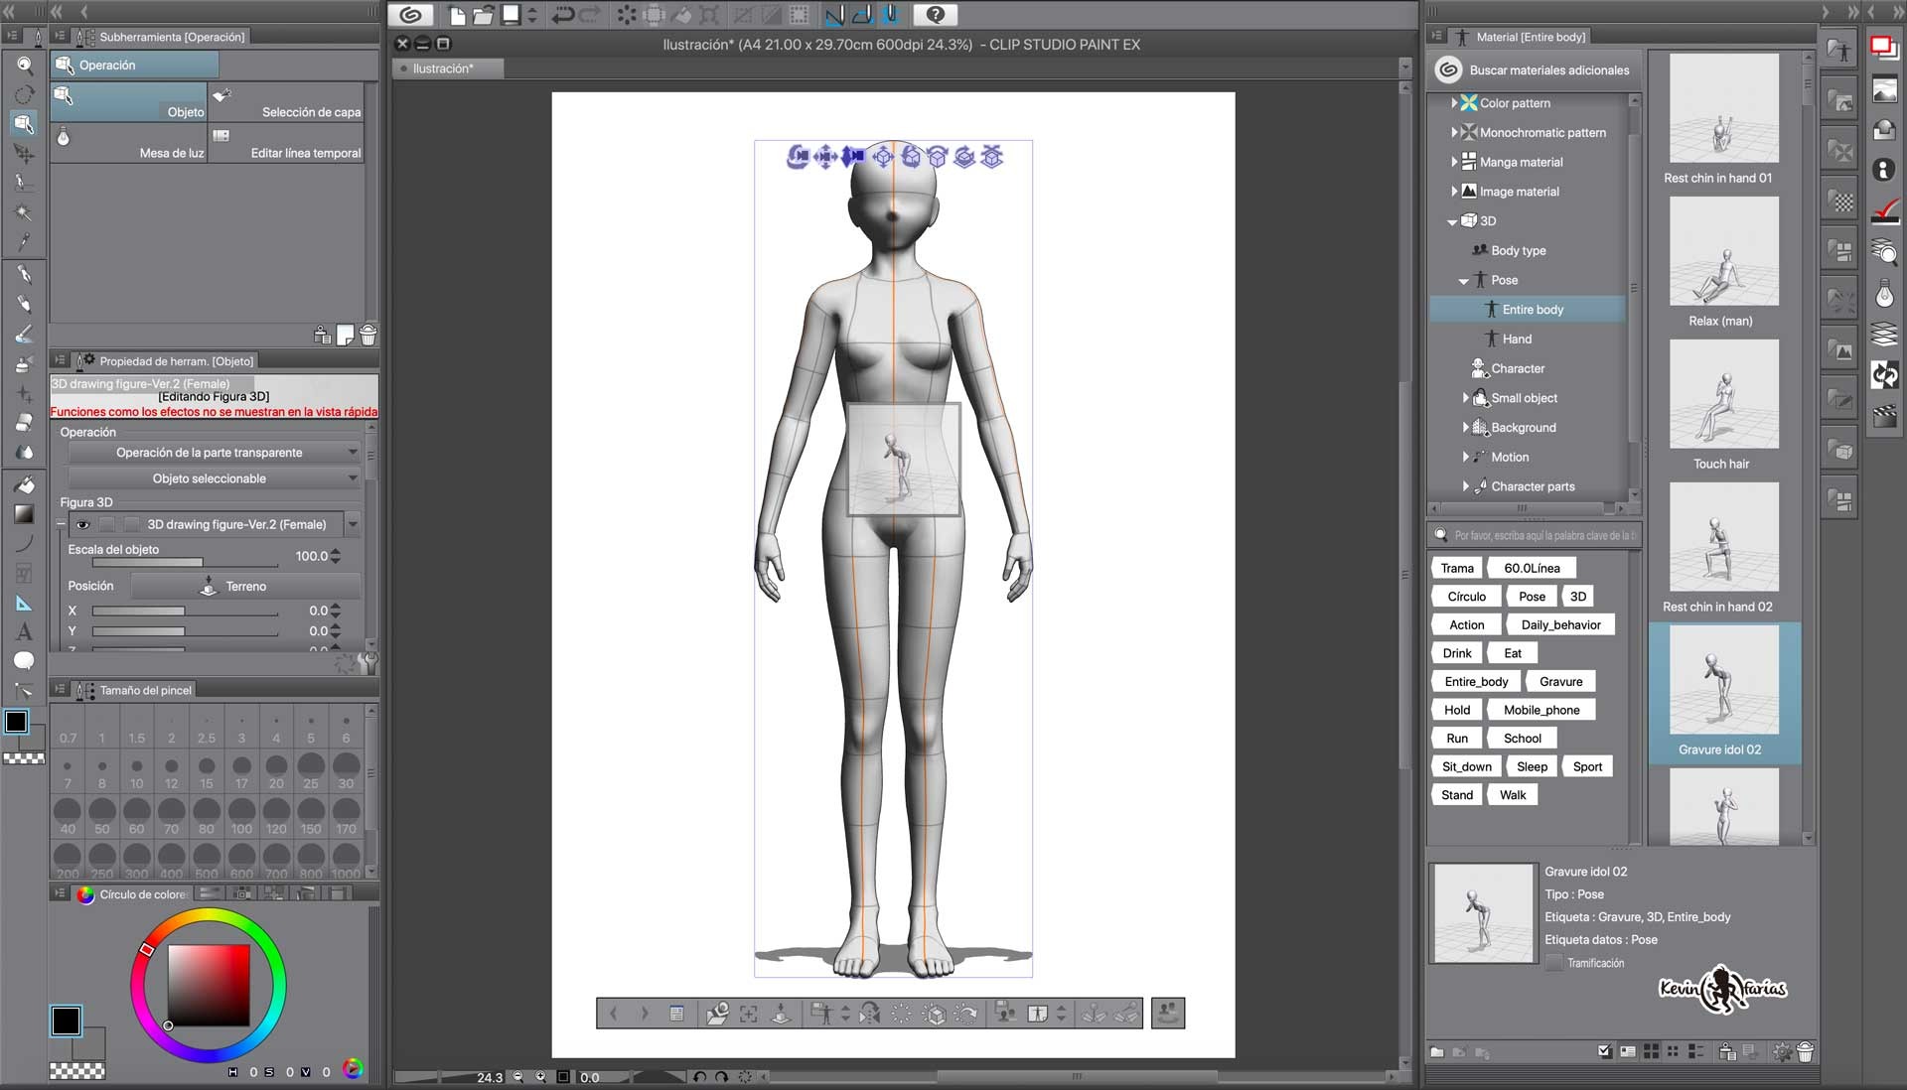Viewport: 1907px width, 1090px height.
Task: Click the Entire_body tag filter button
Action: [1475, 680]
